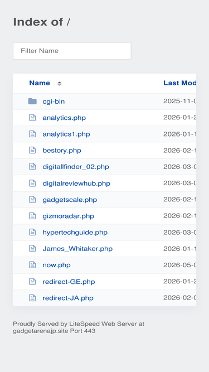This screenshot has height=372, width=209.
Task: Click the file icon beside analytics.php
Action: pyautogui.click(x=32, y=118)
